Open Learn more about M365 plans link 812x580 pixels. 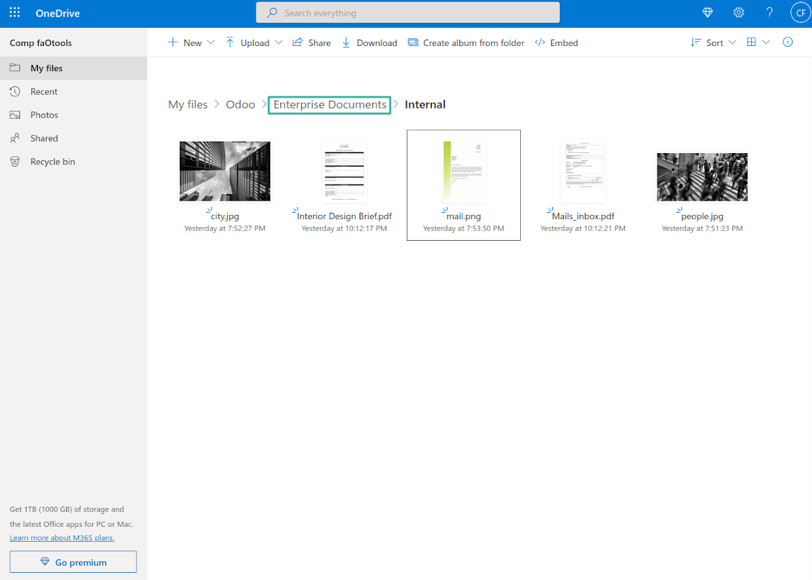tap(62, 538)
